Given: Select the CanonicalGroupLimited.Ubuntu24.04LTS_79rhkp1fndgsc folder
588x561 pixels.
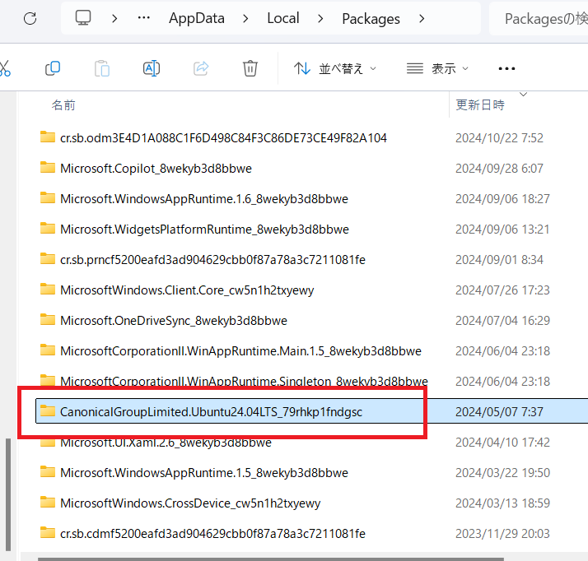Looking at the screenshot, I should (x=211, y=412).
